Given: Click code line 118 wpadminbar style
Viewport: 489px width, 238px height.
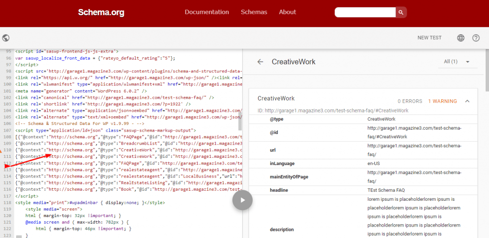Looking at the screenshot, I should point(90,203).
